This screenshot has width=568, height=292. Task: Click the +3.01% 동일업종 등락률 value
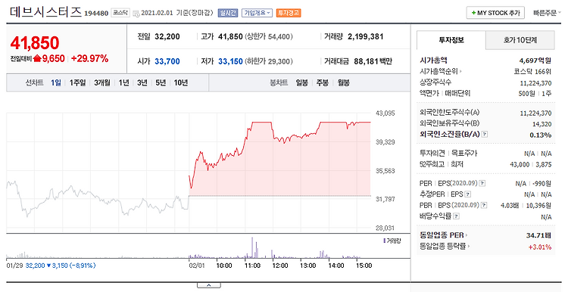pyautogui.click(x=540, y=247)
